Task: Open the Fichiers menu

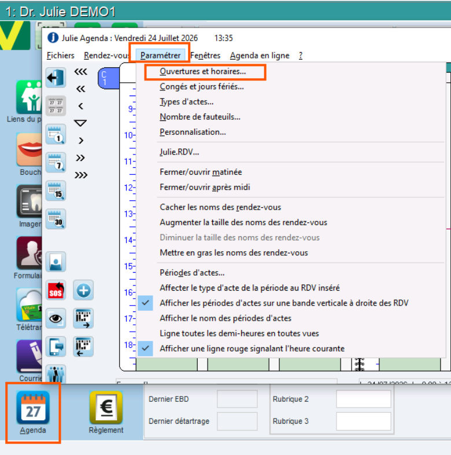Action: click(x=61, y=55)
